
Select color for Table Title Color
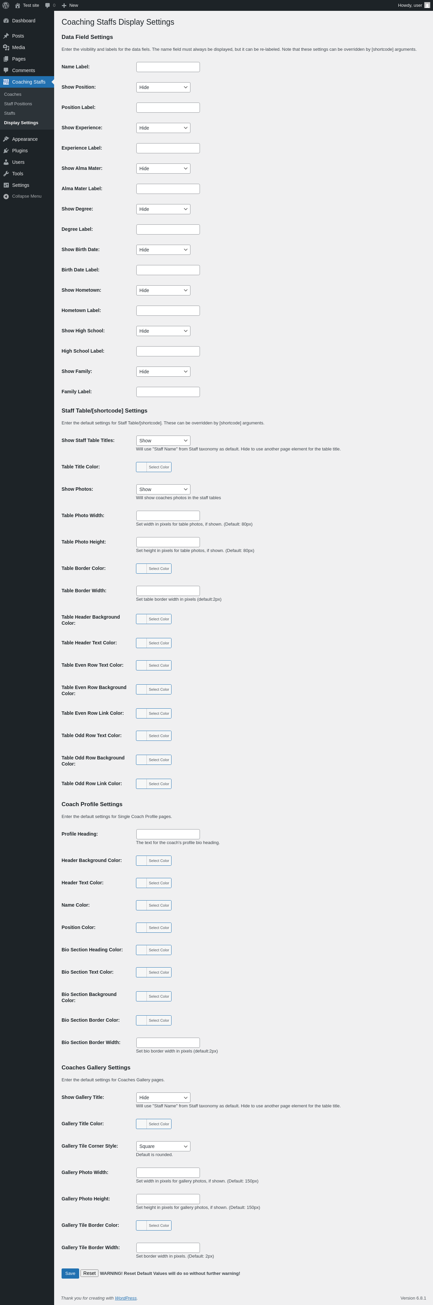pos(154,467)
